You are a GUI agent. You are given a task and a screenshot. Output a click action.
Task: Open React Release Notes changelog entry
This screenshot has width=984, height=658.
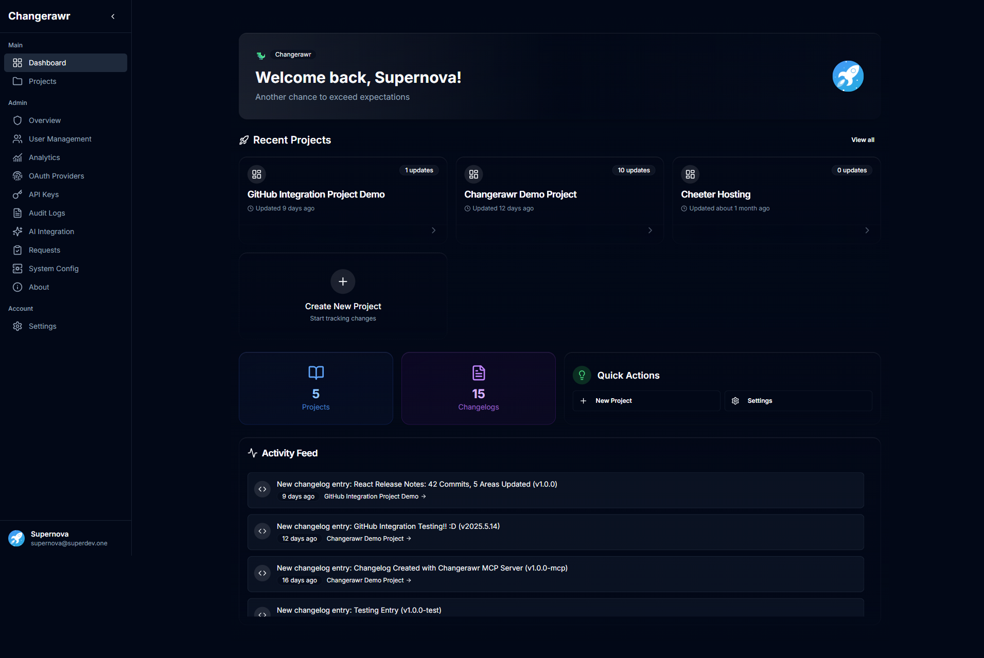coord(417,484)
